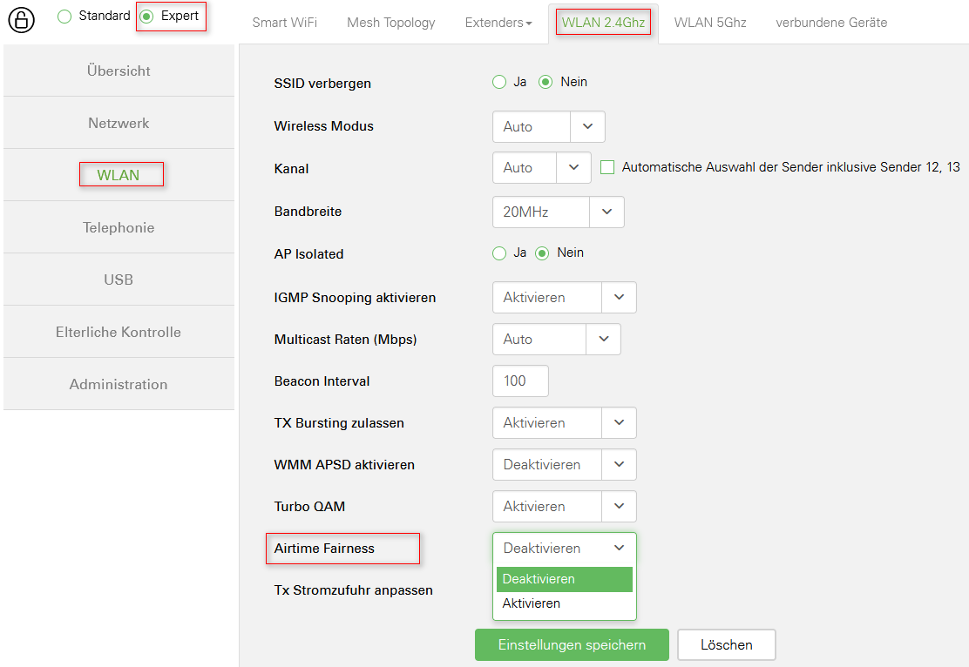This screenshot has width=969, height=667.
Task: Go to Administration in the sidebar
Action: click(x=119, y=384)
